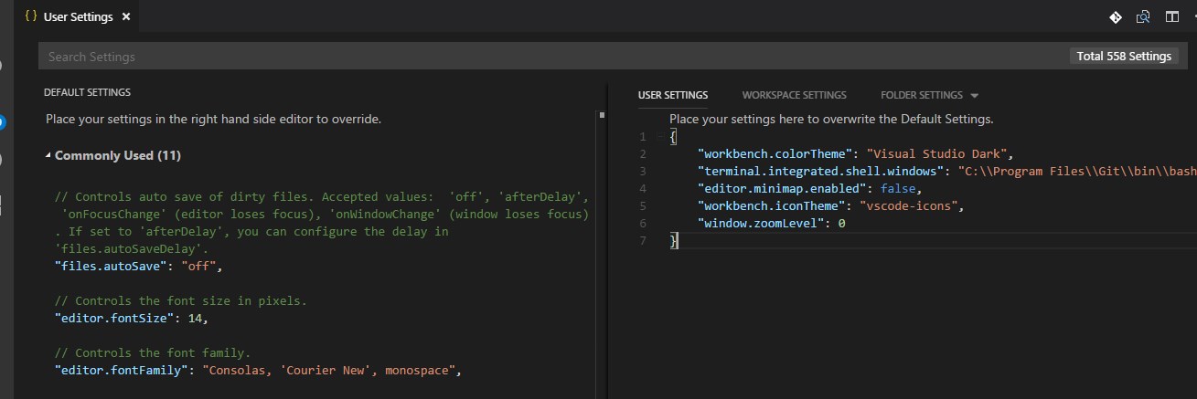Click the open file search icon
This screenshot has width=1197, height=399.
point(1143,17)
